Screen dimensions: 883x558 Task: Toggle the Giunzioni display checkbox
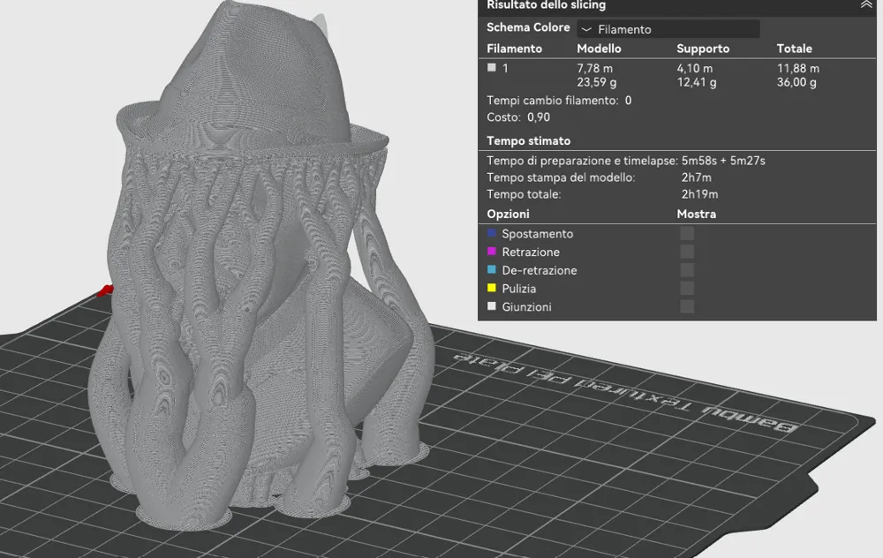pyautogui.click(x=687, y=306)
